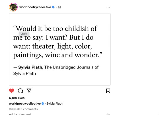Open the comment bubble icon
Viewport: 159px width, 115px height.
coord(20,91)
